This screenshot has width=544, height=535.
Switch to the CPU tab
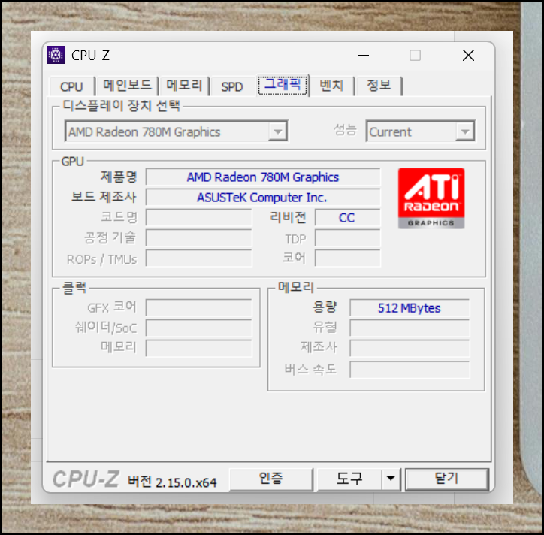(x=71, y=86)
